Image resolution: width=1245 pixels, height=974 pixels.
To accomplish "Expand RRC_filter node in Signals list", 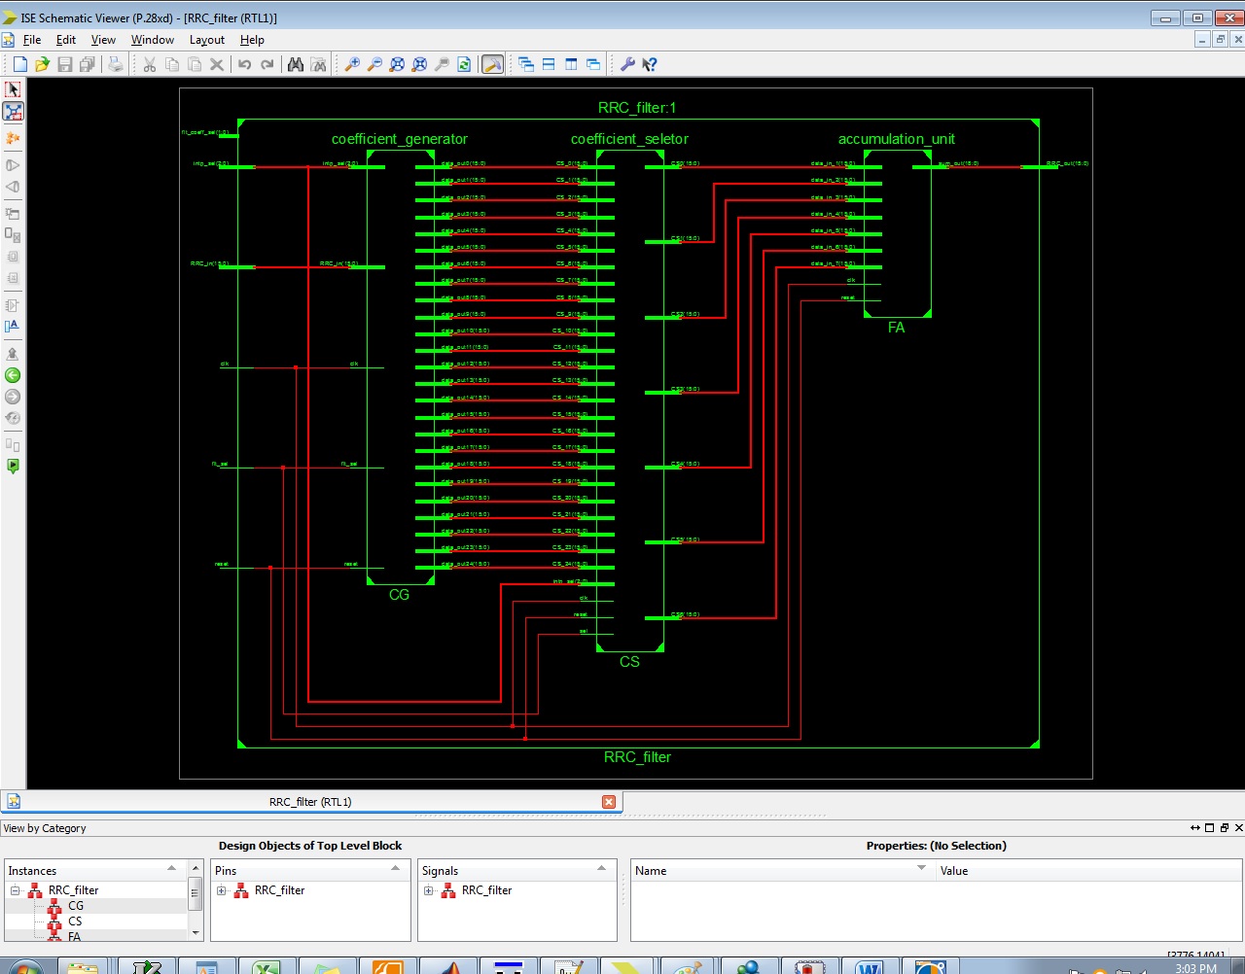I will tap(429, 890).
